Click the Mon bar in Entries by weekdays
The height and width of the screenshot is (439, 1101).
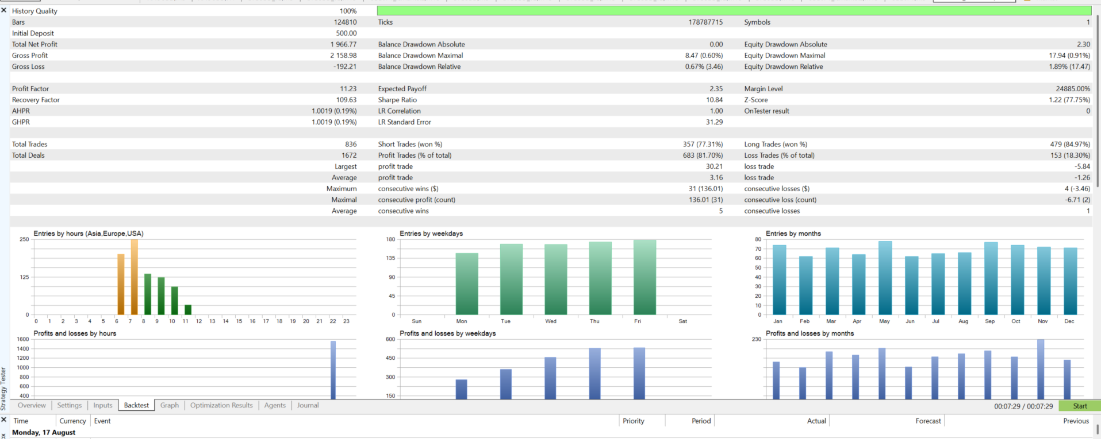point(467,283)
